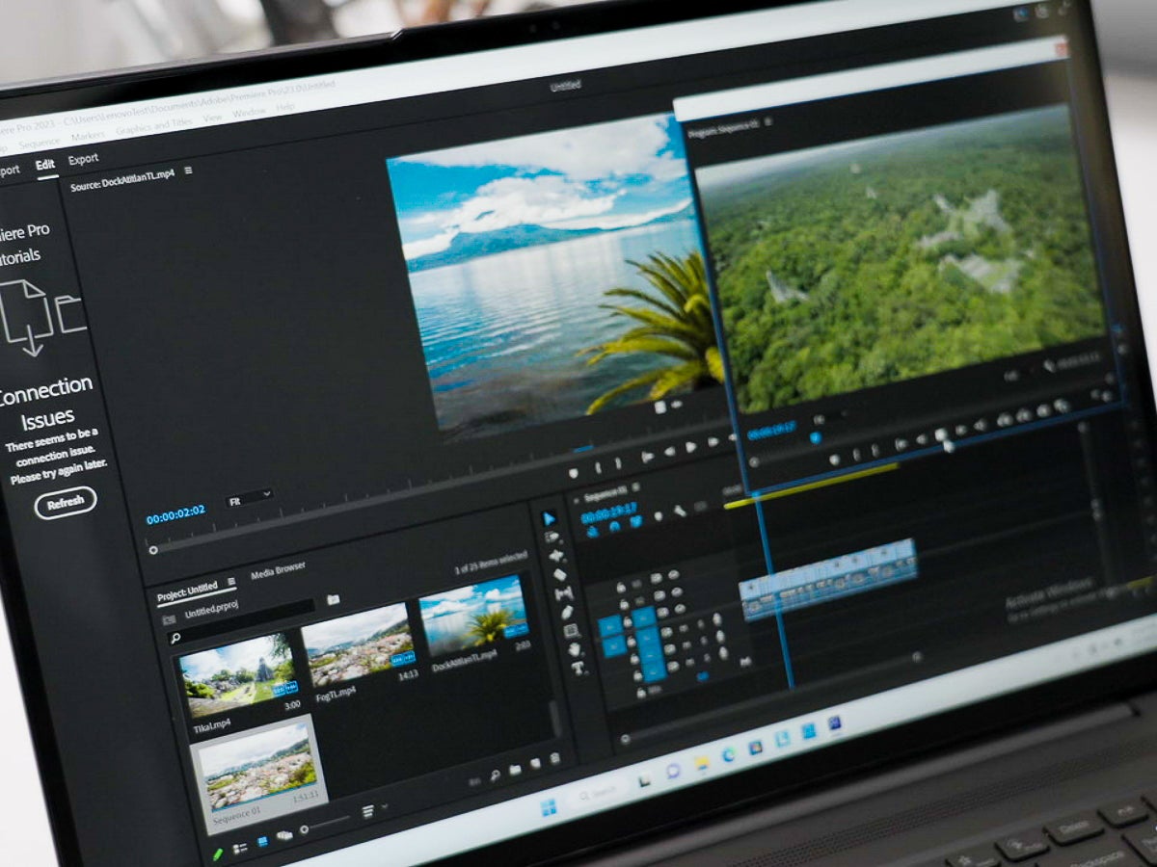Screen dimensions: 1157x867
Task: Create a New Bin in Project panel
Action: click(515, 769)
